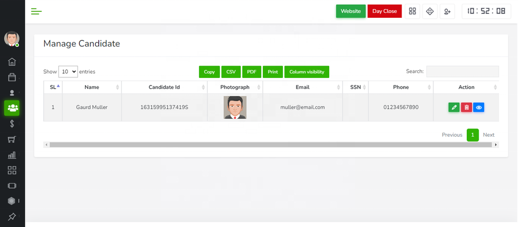Viewport: 518px width, 227px height.
Task: Open the dollar sign sidebar icon
Action: pyautogui.click(x=12, y=124)
